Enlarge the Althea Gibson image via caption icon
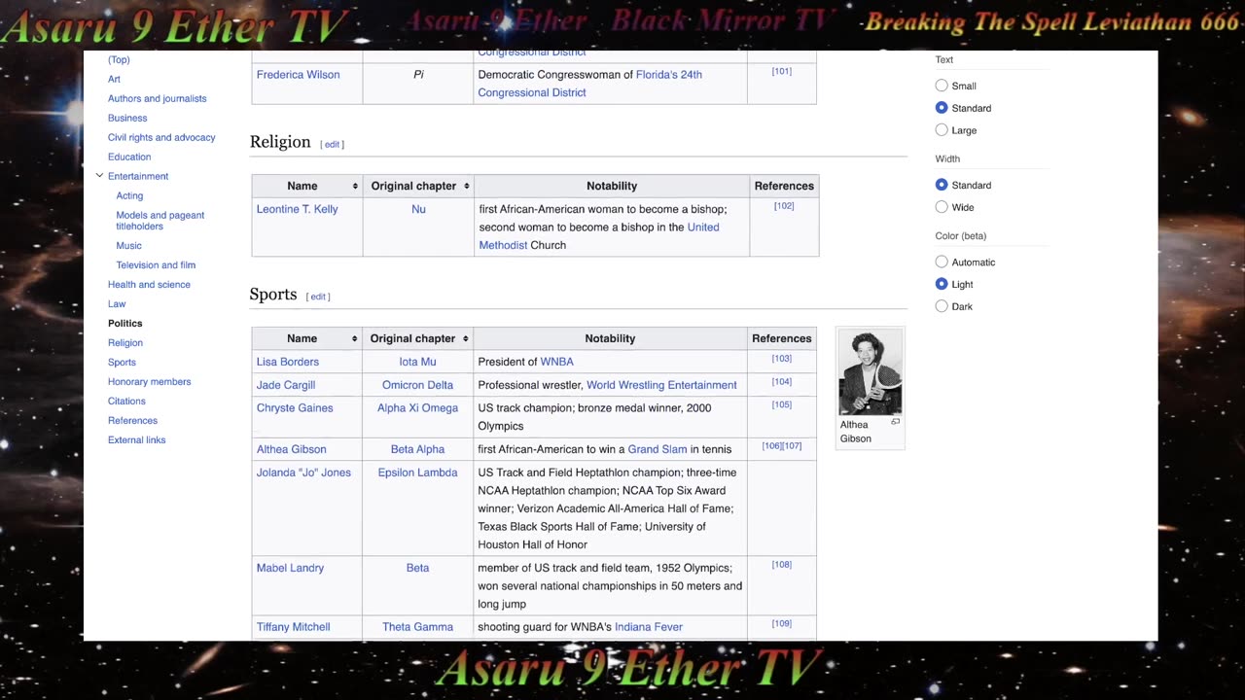Image resolution: width=1245 pixels, height=700 pixels. pyautogui.click(x=896, y=422)
